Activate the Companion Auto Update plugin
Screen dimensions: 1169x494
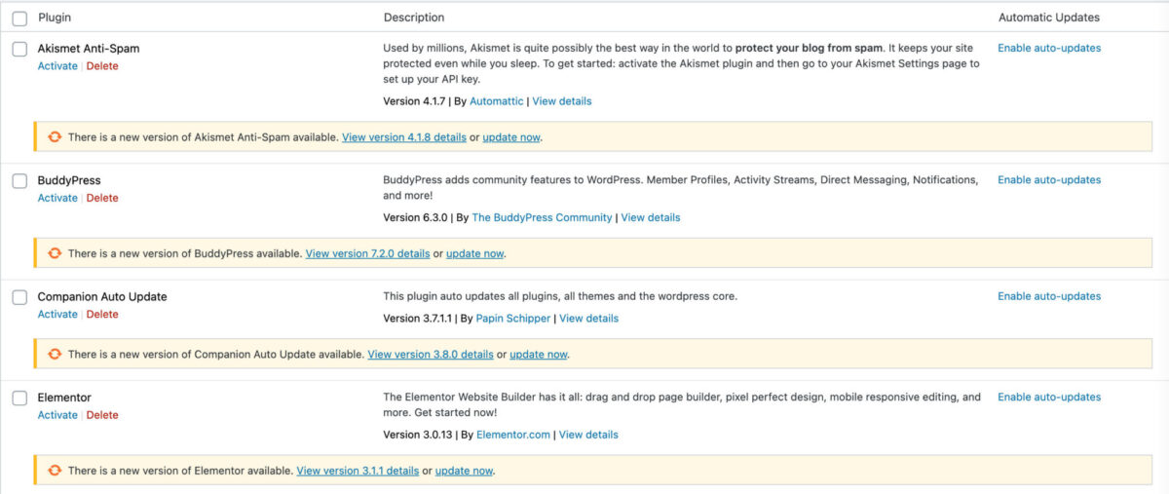[57, 314]
